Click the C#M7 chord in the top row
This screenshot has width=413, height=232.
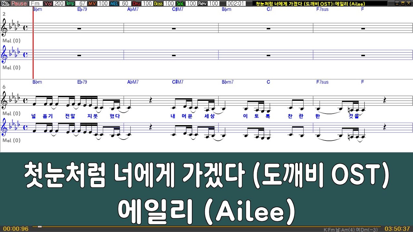click(178, 9)
